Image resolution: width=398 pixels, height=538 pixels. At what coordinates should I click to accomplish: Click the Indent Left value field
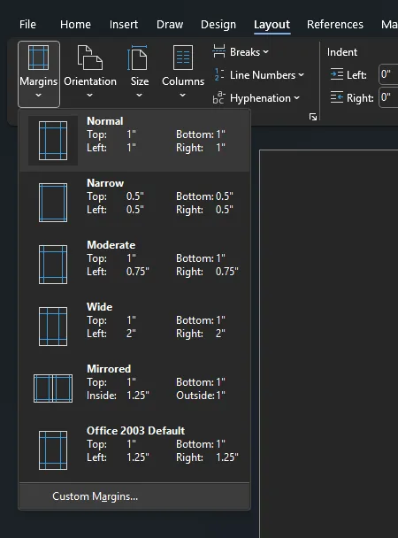coord(388,74)
